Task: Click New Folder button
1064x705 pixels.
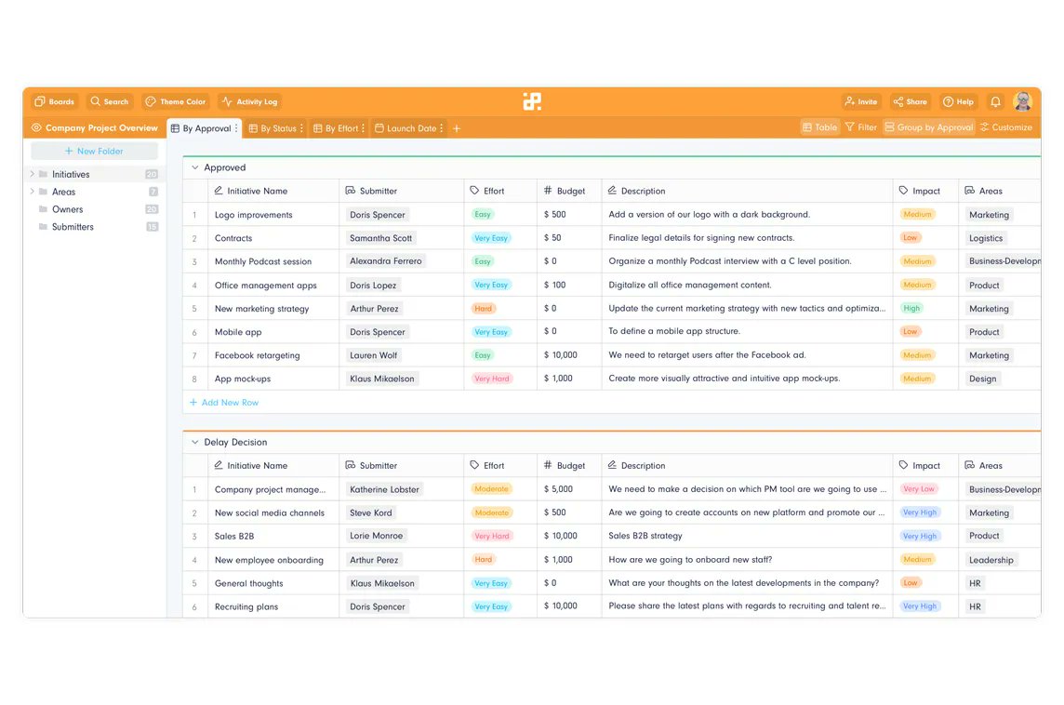Action: [94, 152]
